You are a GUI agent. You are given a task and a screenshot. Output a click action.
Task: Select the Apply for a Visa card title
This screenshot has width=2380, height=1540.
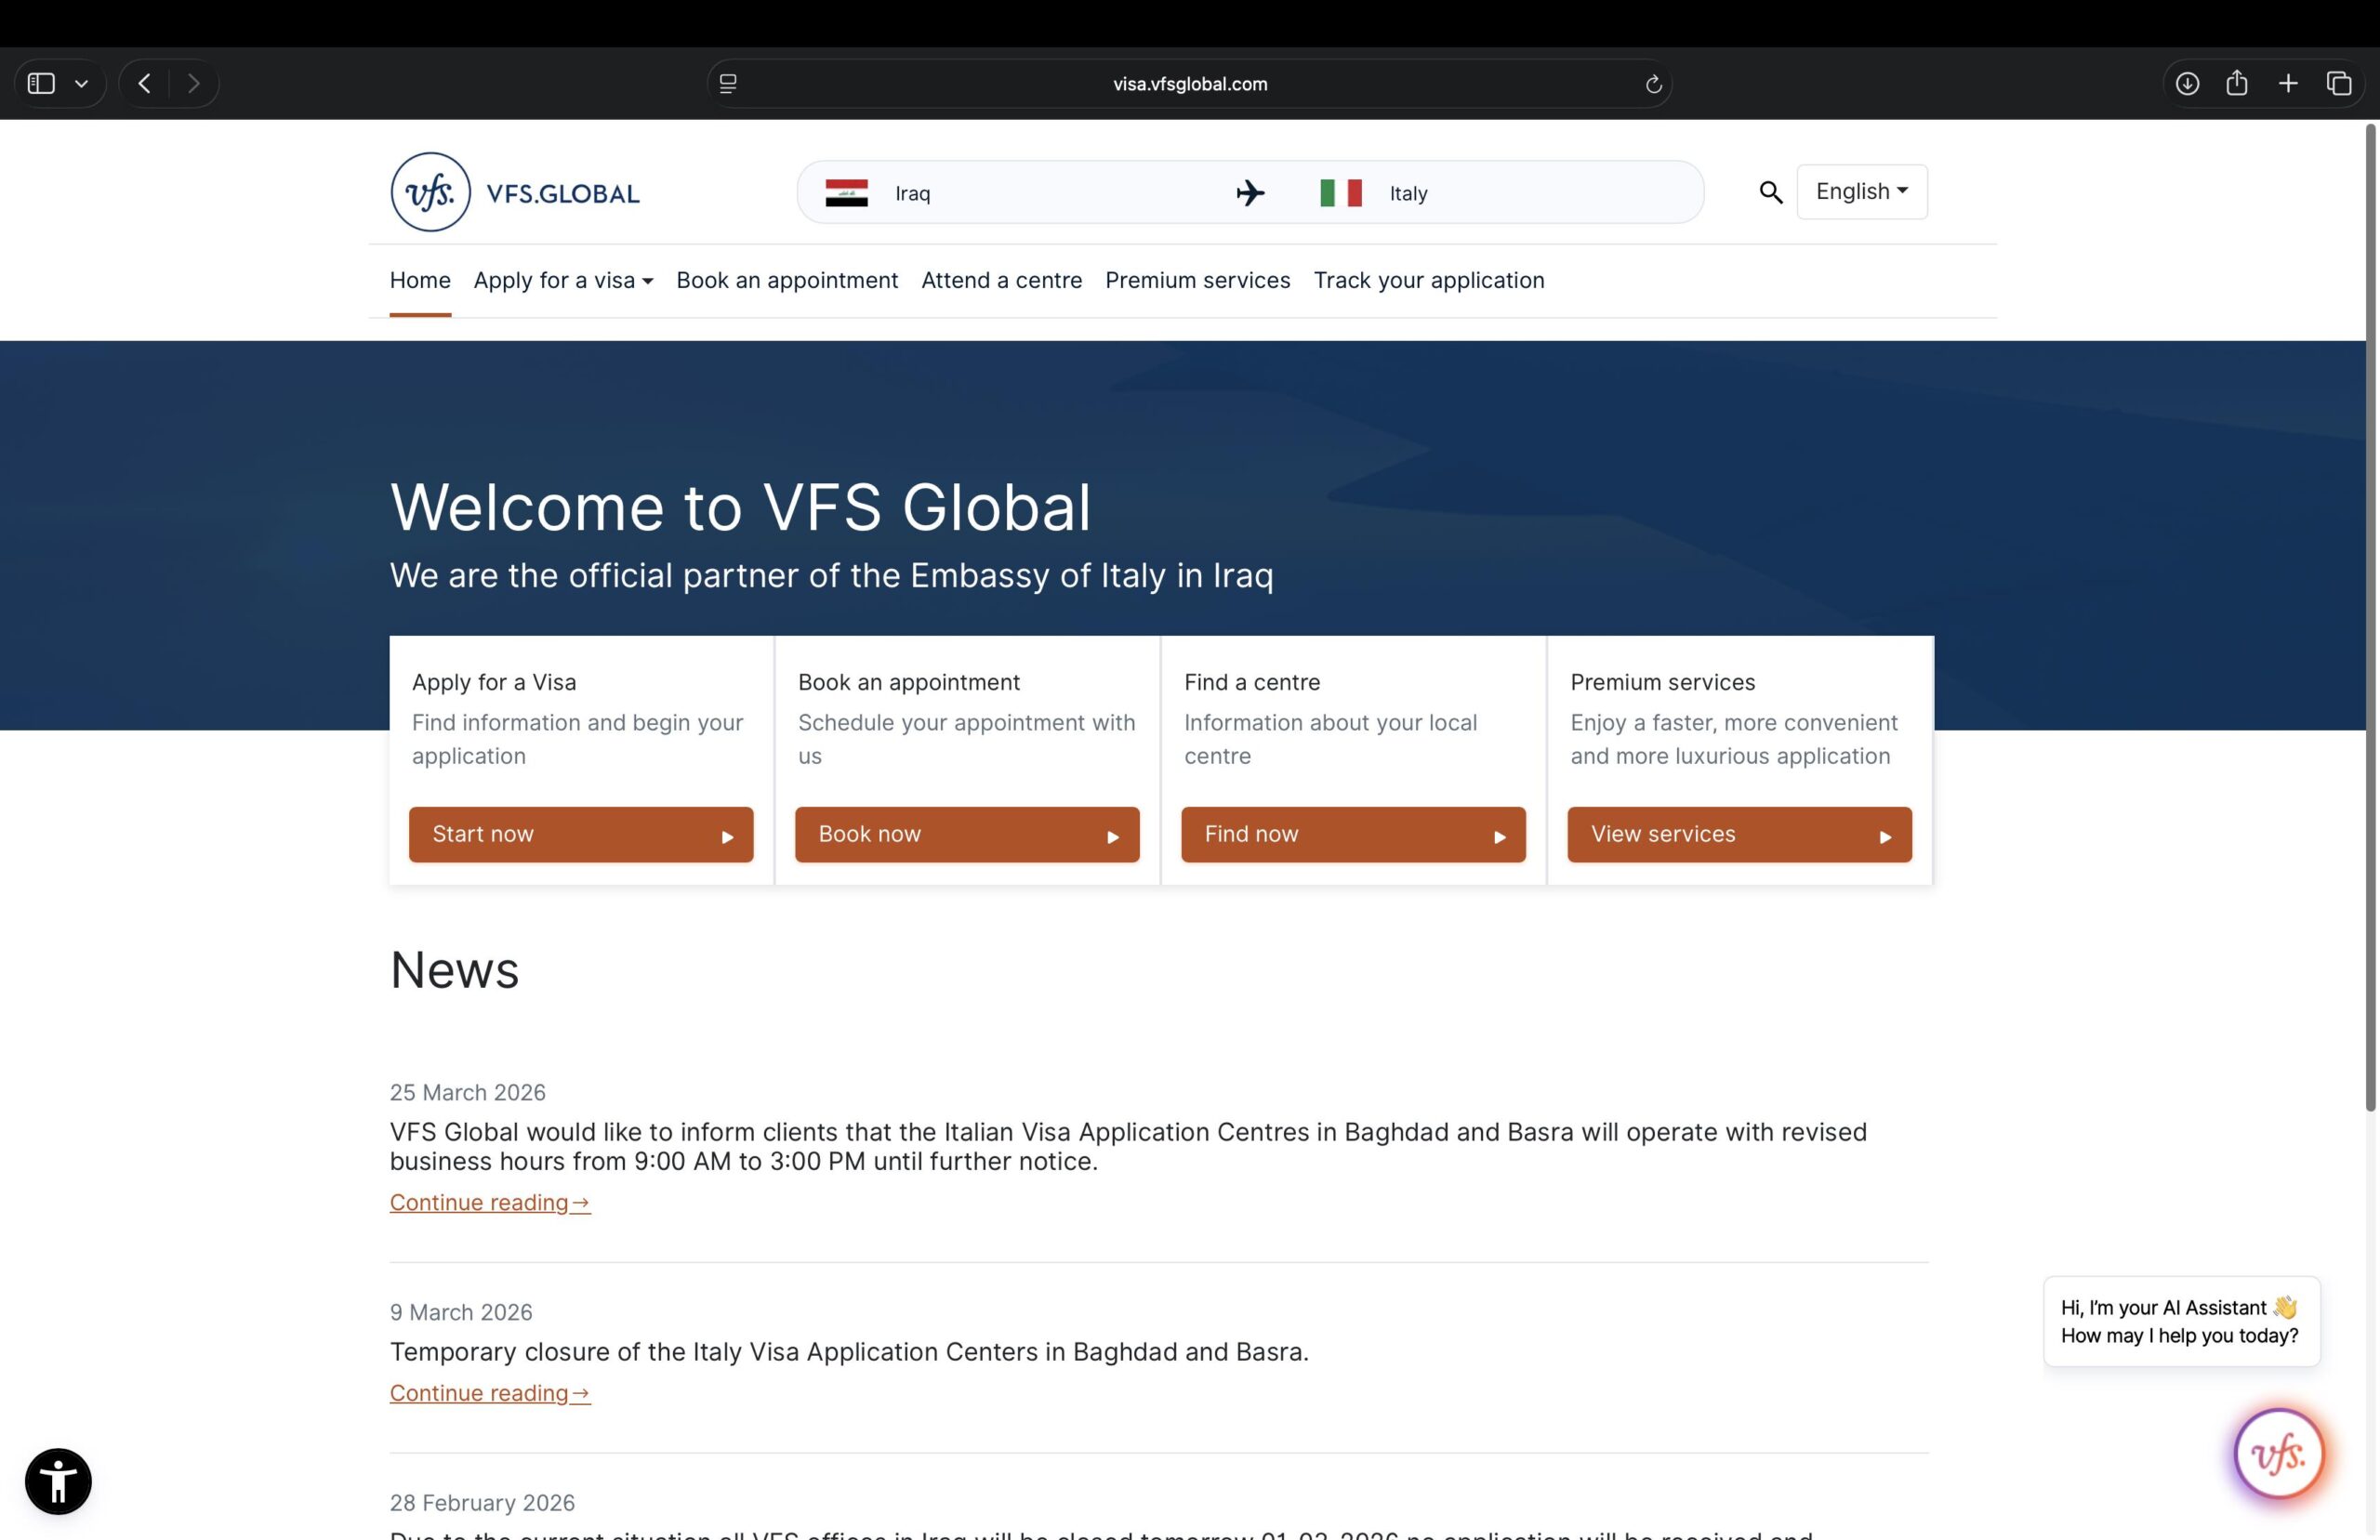494,682
